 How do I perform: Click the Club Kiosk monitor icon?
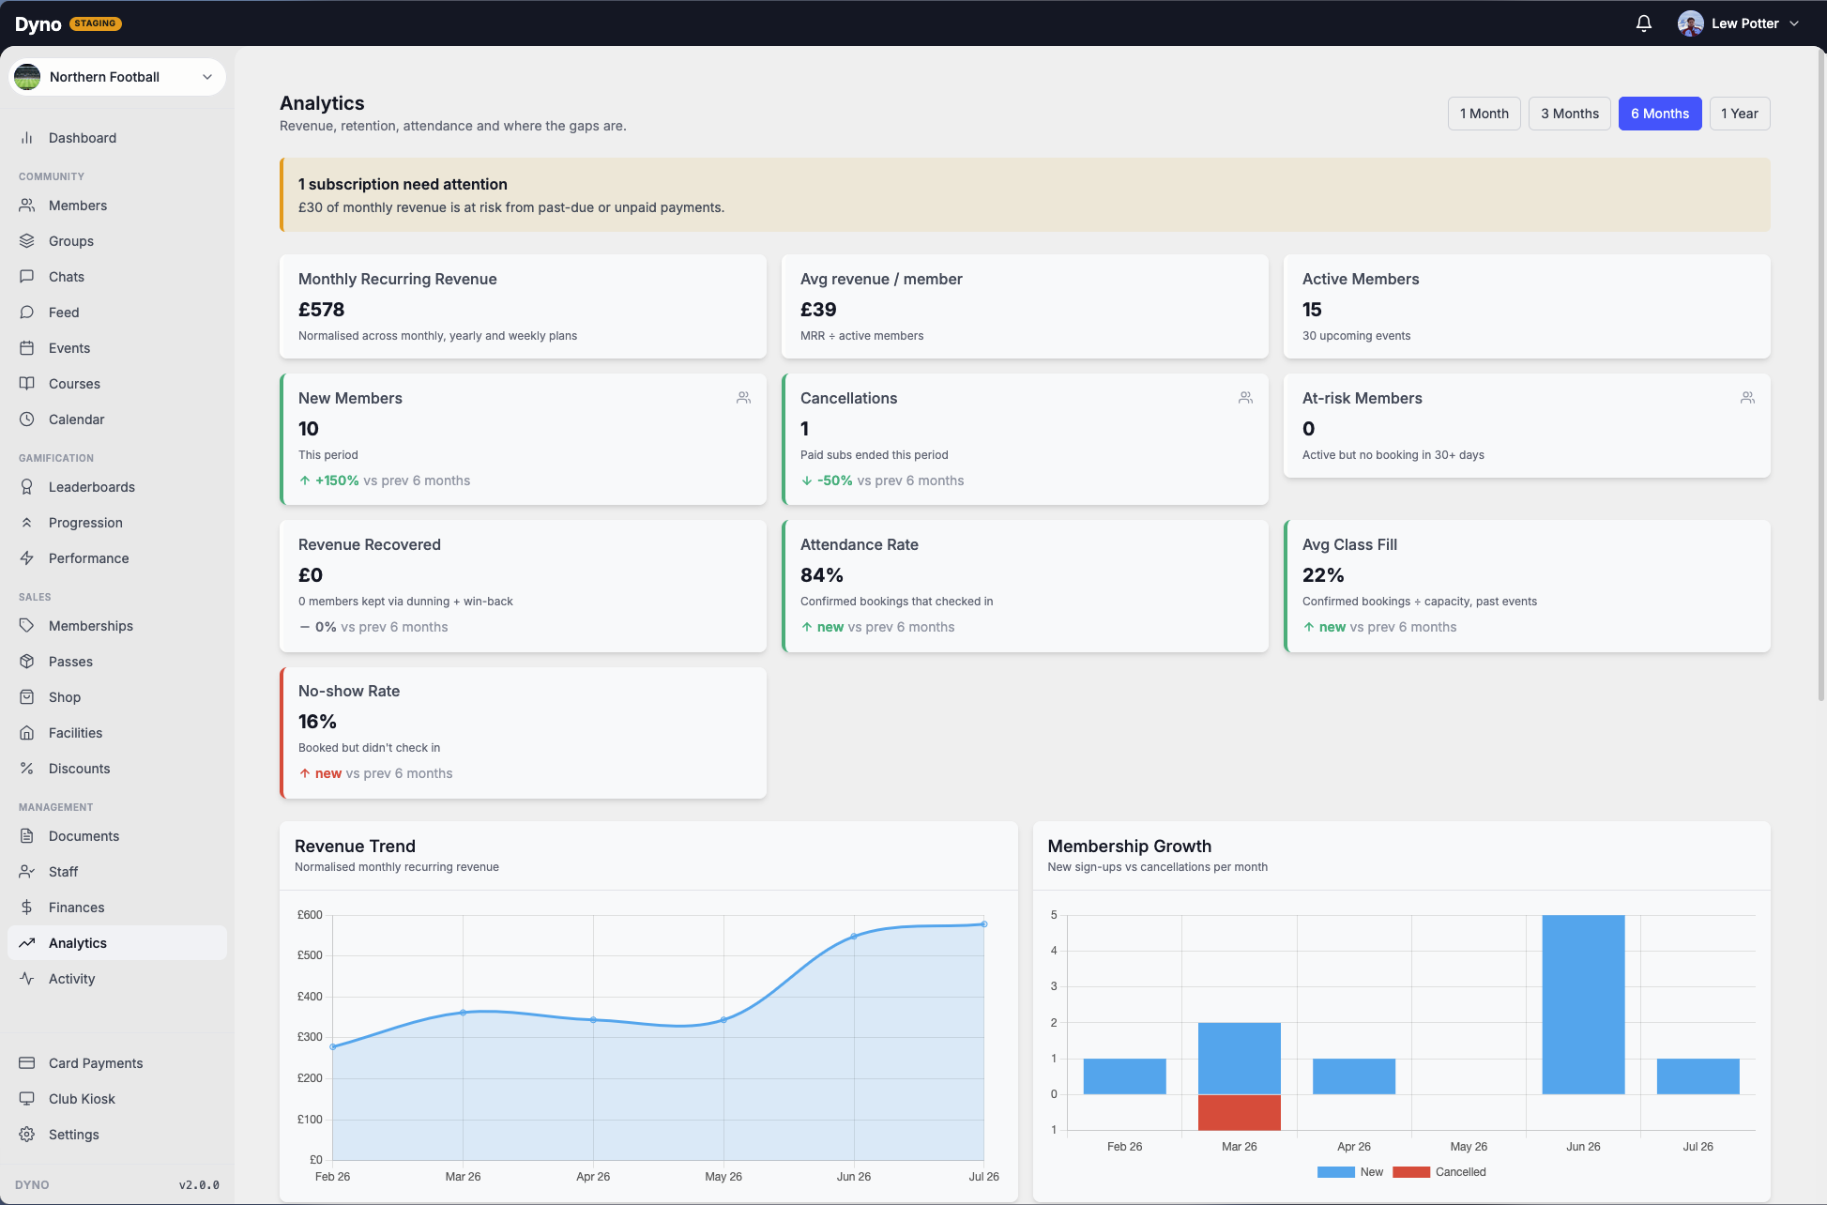tap(27, 1099)
